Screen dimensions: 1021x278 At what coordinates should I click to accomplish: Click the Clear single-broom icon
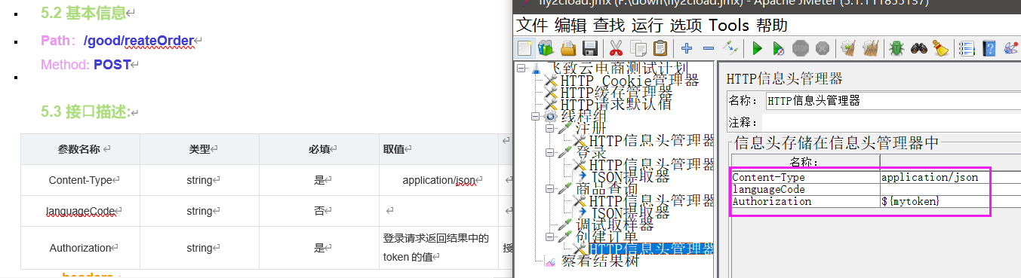(x=847, y=49)
